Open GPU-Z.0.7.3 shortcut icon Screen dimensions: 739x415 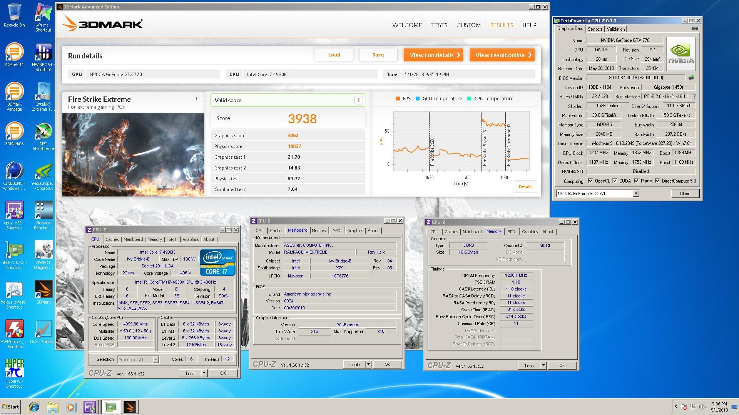click(14, 255)
